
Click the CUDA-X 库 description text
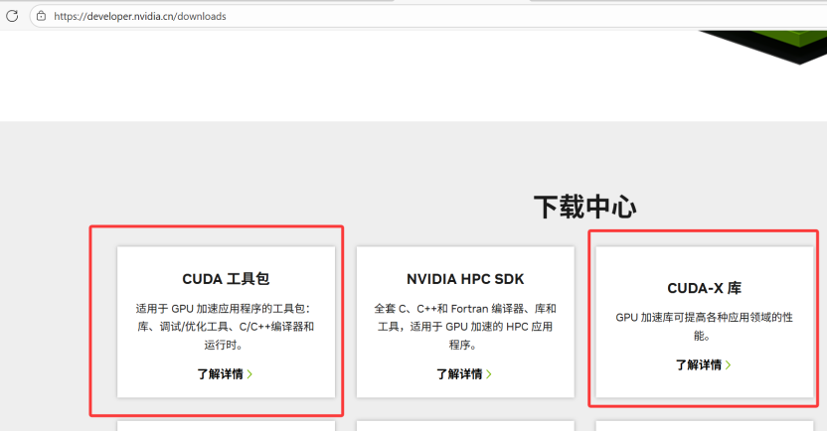(704, 326)
